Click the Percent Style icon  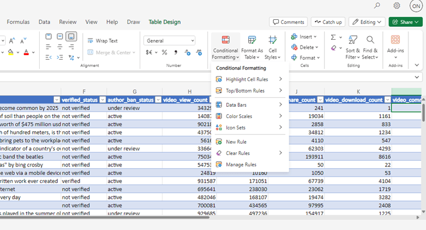[164, 52]
